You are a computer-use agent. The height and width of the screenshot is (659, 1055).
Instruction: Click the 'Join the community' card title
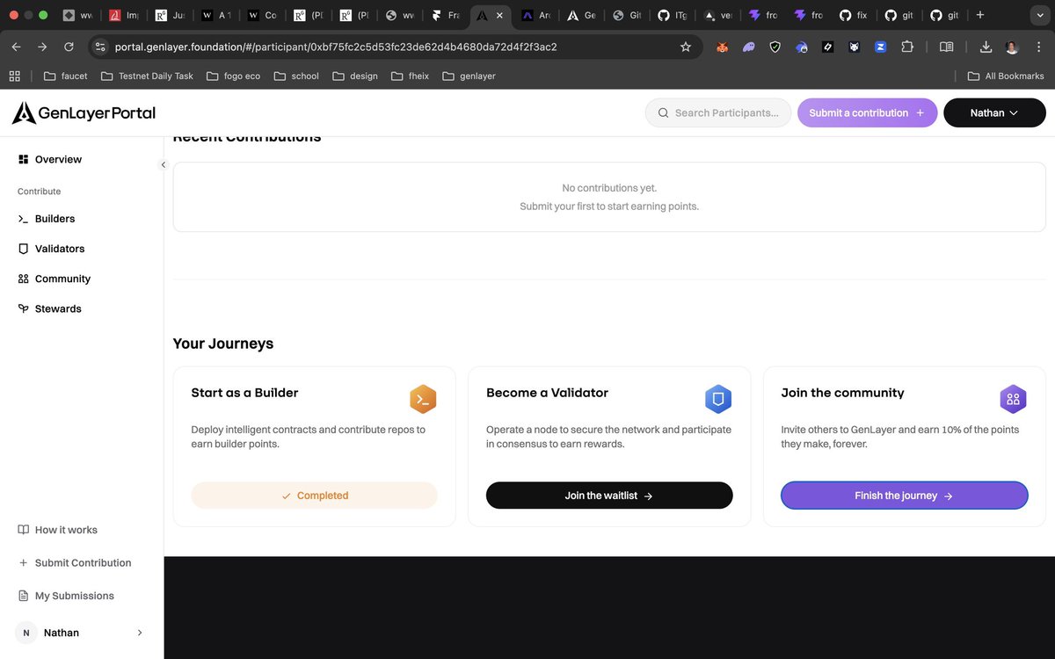[x=842, y=393]
